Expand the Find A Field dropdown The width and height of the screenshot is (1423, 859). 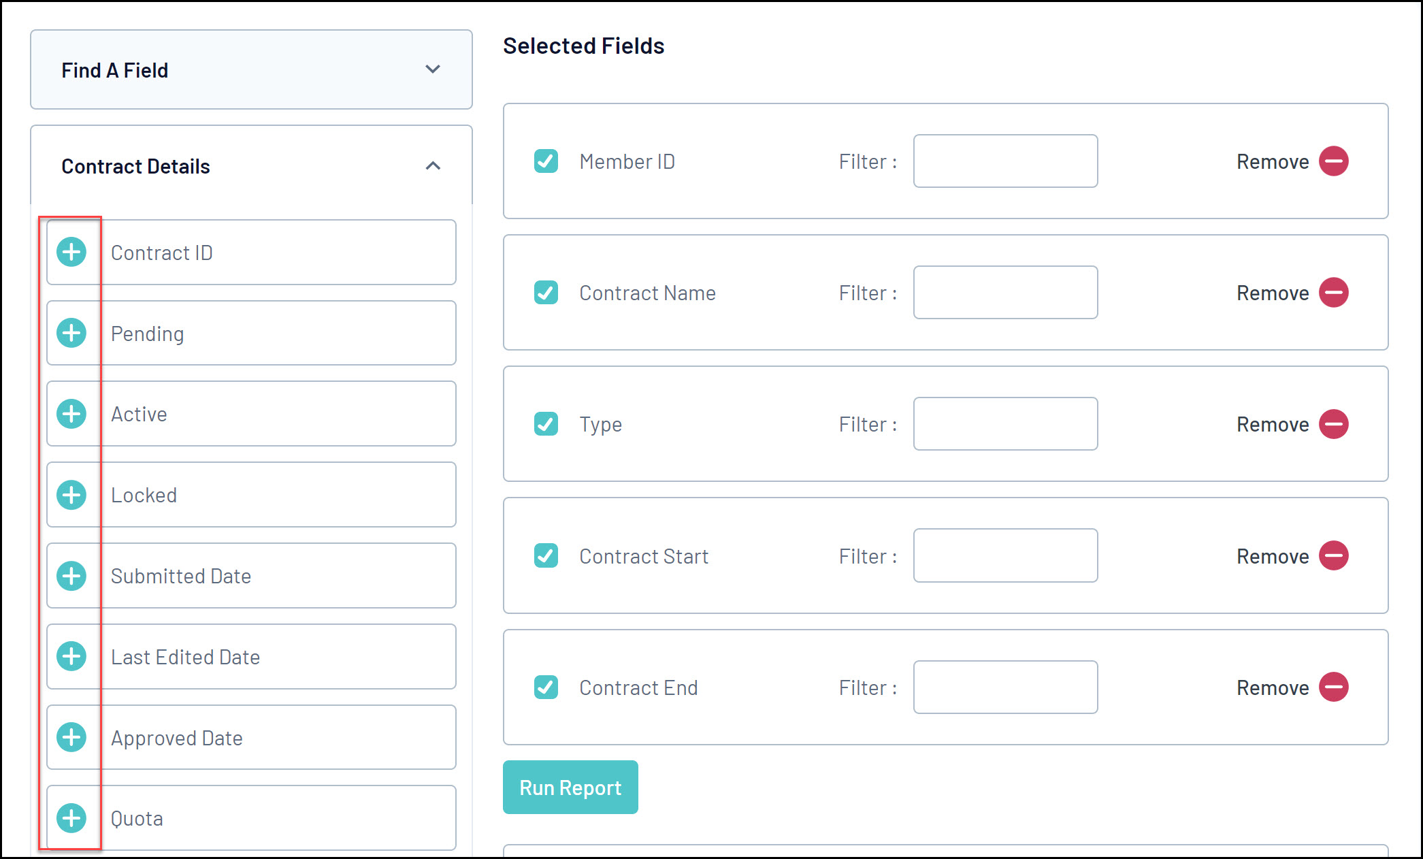coord(433,69)
